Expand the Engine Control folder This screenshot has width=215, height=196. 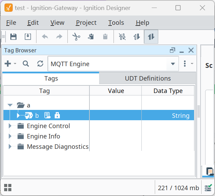10,126
